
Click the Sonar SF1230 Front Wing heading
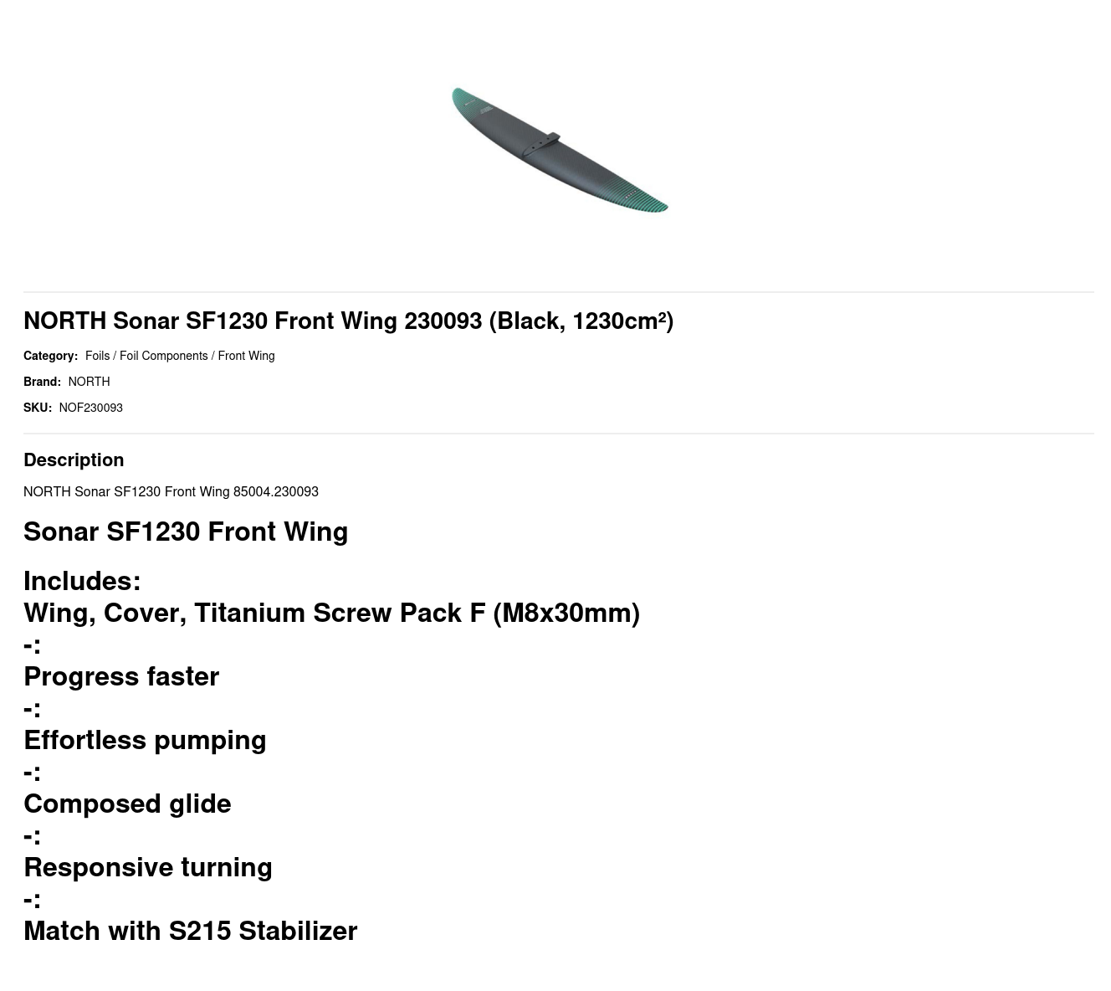(x=186, y=531)
